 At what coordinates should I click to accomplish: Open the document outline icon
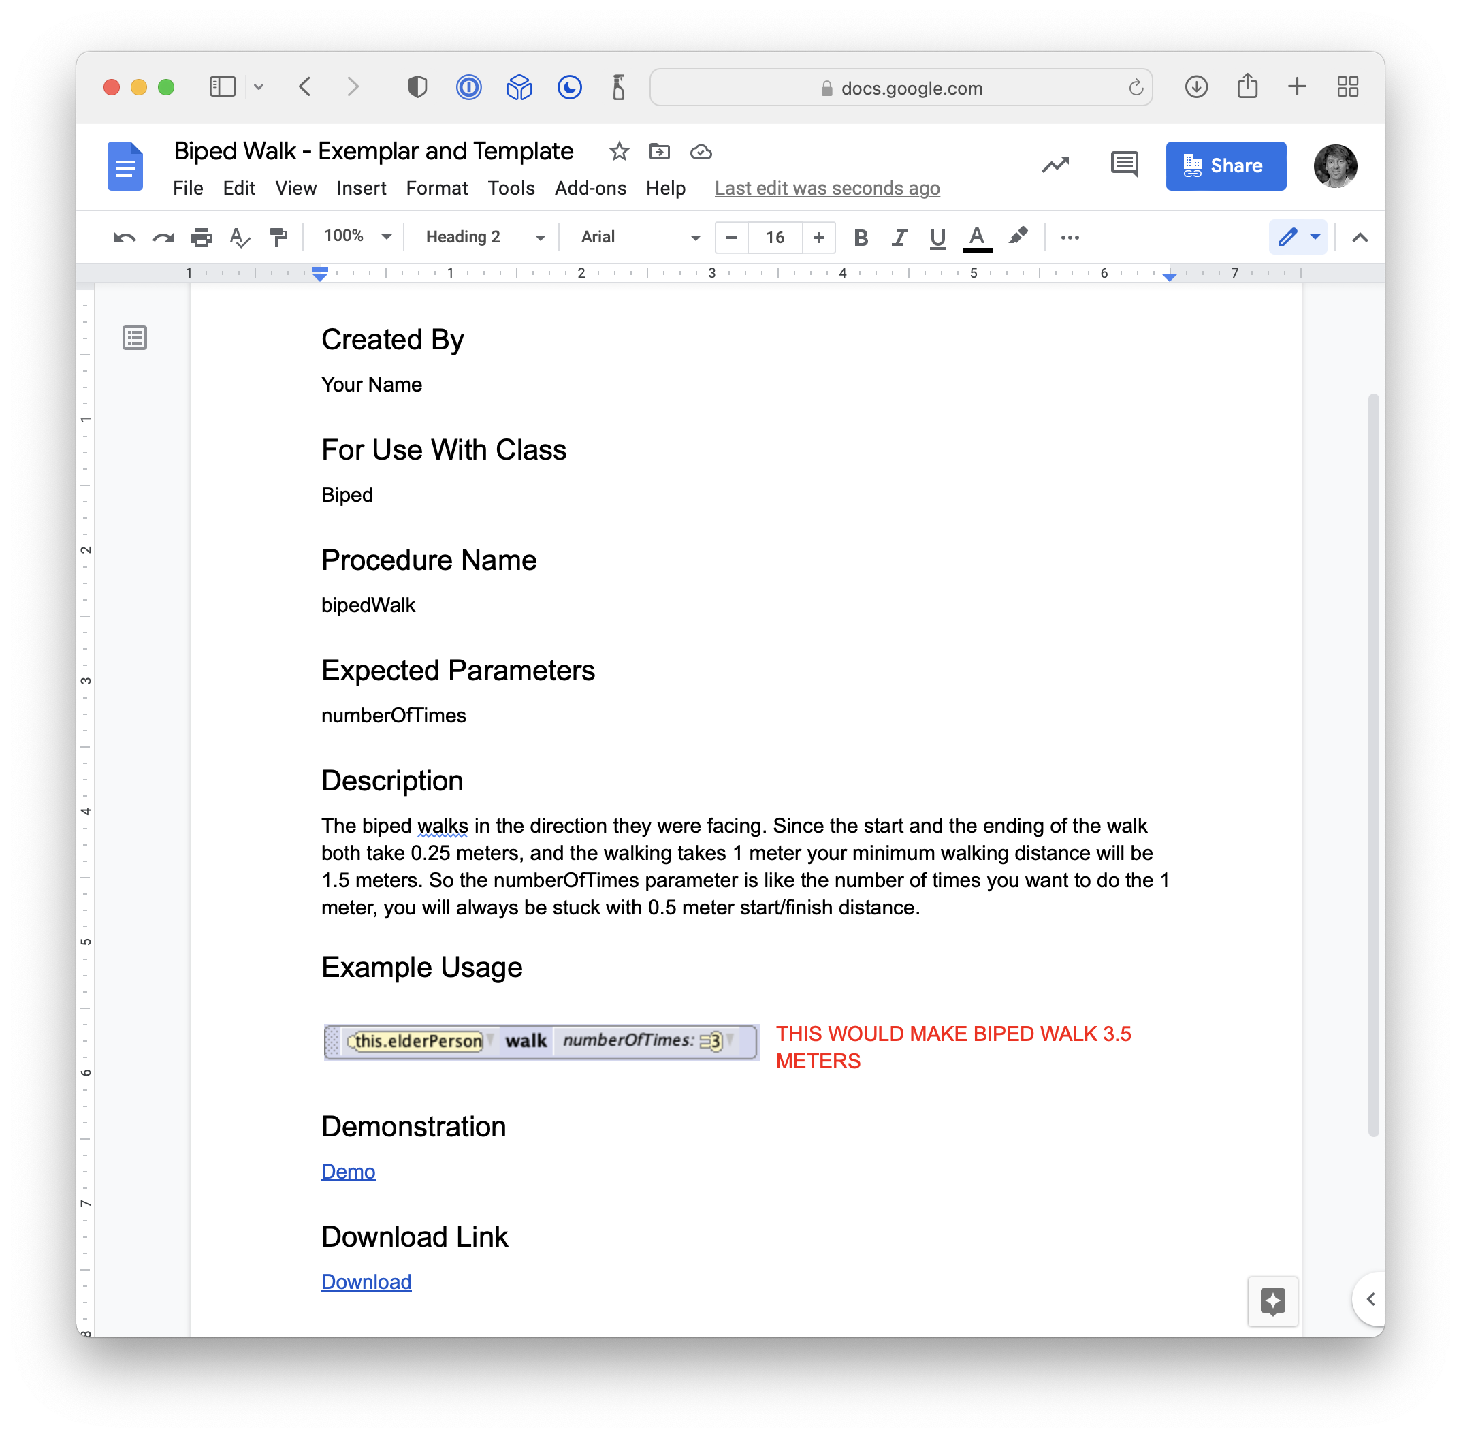(x=135, y=338)
